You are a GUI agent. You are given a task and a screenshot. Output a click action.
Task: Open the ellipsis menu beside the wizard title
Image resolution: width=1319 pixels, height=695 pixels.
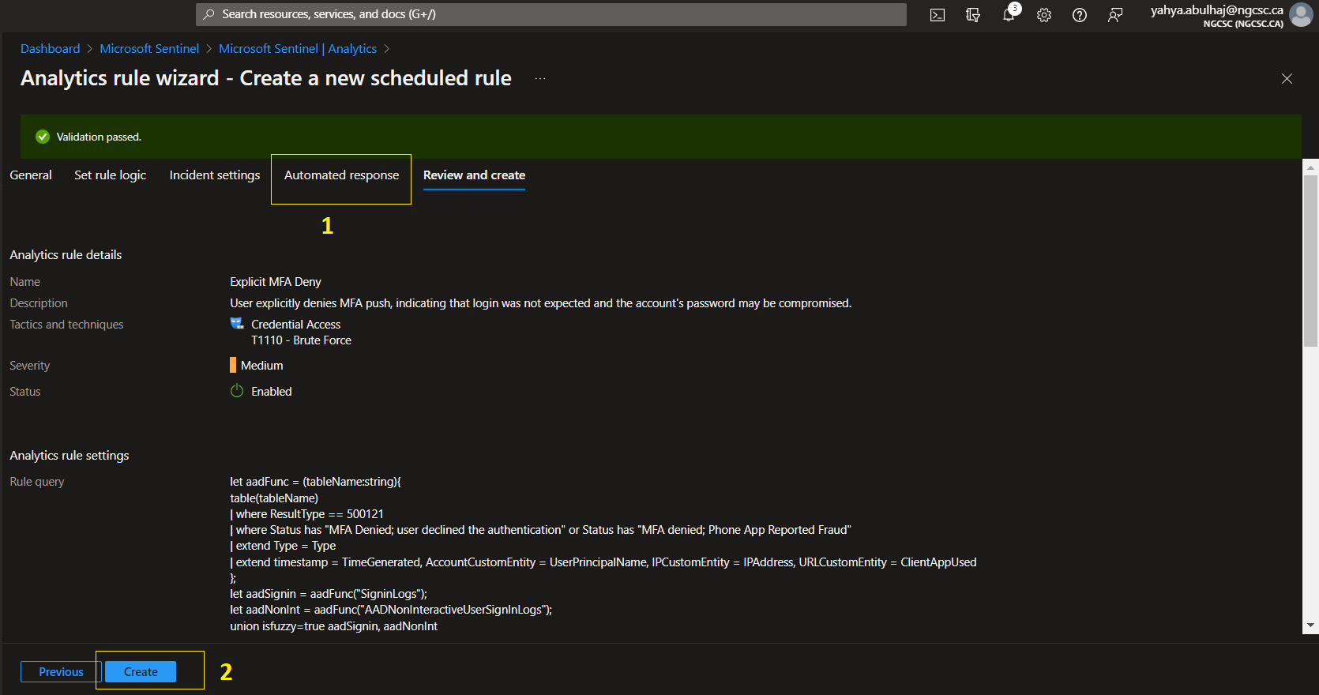(x=540, y=79)
